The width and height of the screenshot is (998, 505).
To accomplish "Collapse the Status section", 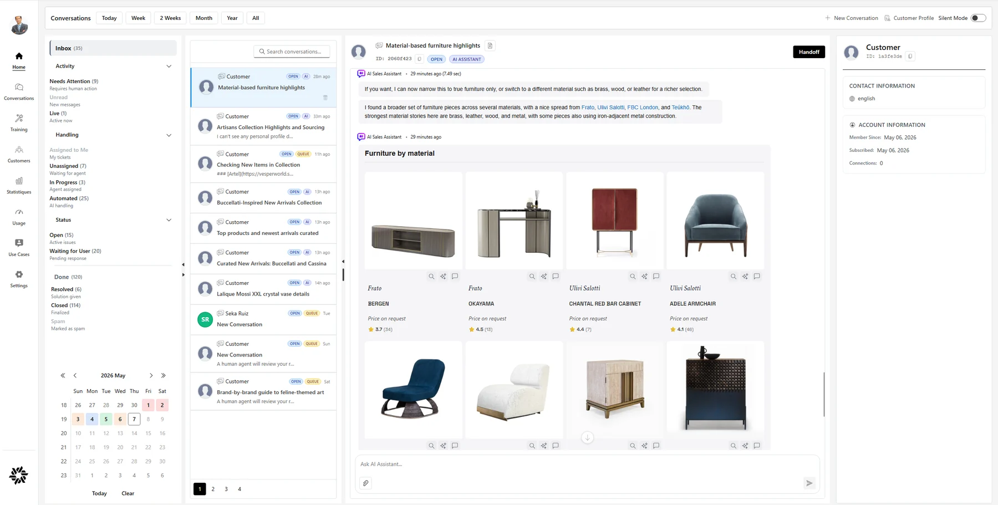I will (x=169, y=220).
